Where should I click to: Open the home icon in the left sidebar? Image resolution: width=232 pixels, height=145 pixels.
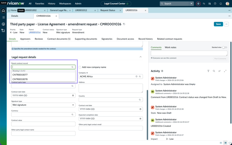pos(3,11)
